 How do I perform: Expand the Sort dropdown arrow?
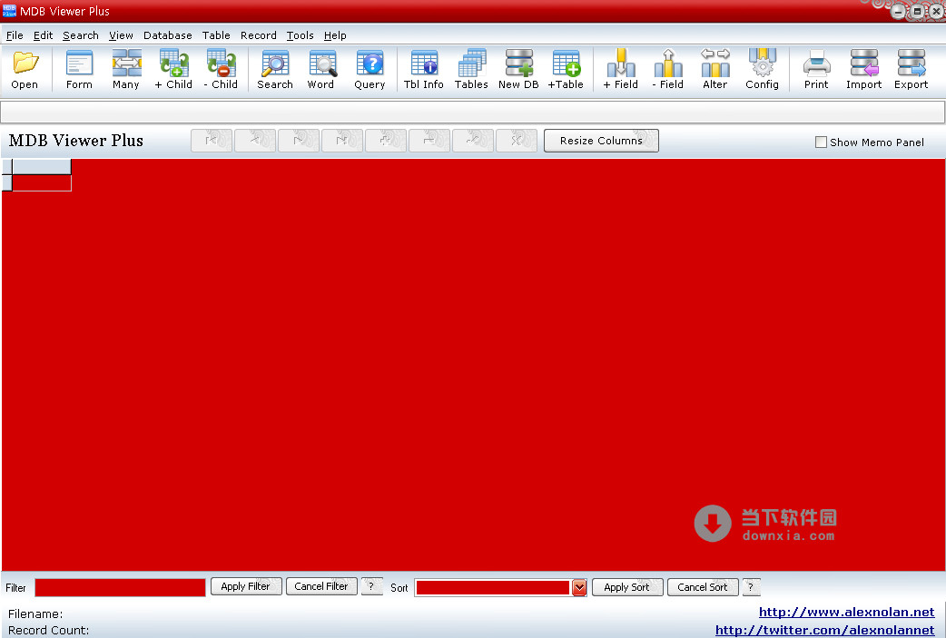click(579, 587)
